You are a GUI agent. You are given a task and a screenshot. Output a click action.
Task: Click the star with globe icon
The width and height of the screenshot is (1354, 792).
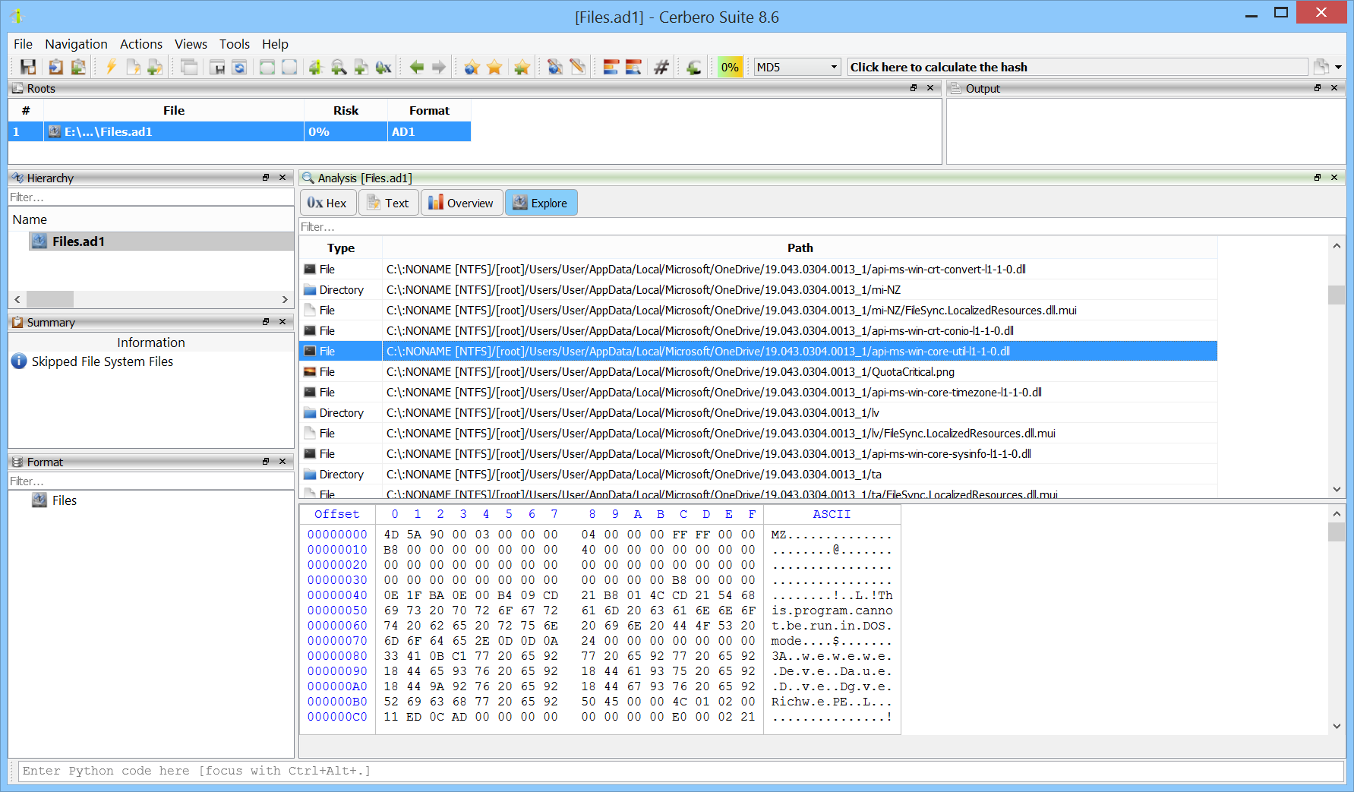tap(472, 68)
